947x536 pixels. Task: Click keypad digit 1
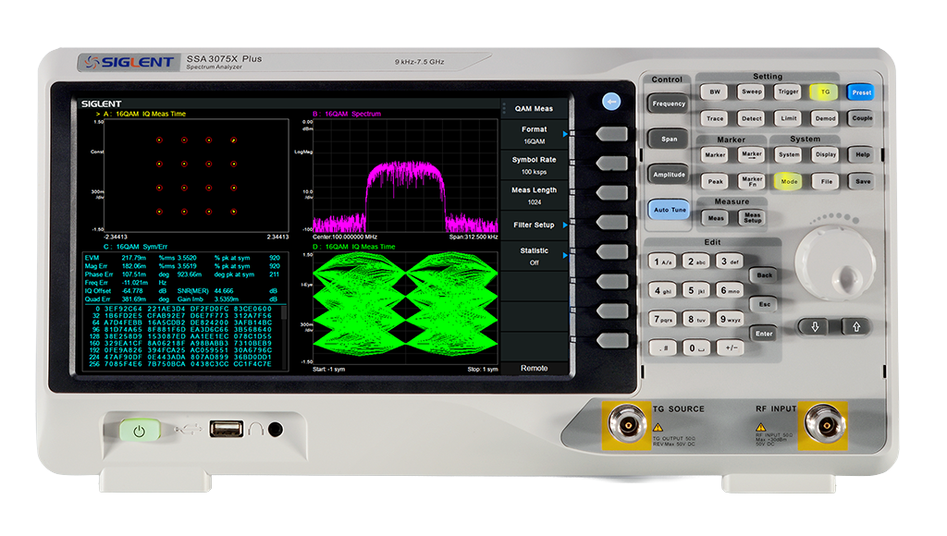pyautogui.click(x=662, y=262)
